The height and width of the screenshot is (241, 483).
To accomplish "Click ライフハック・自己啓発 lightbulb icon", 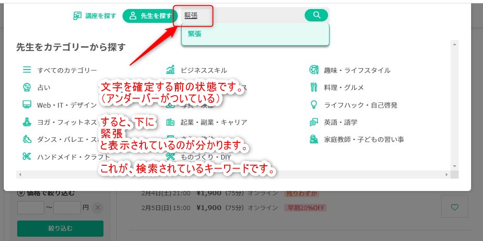I will 314,105.
